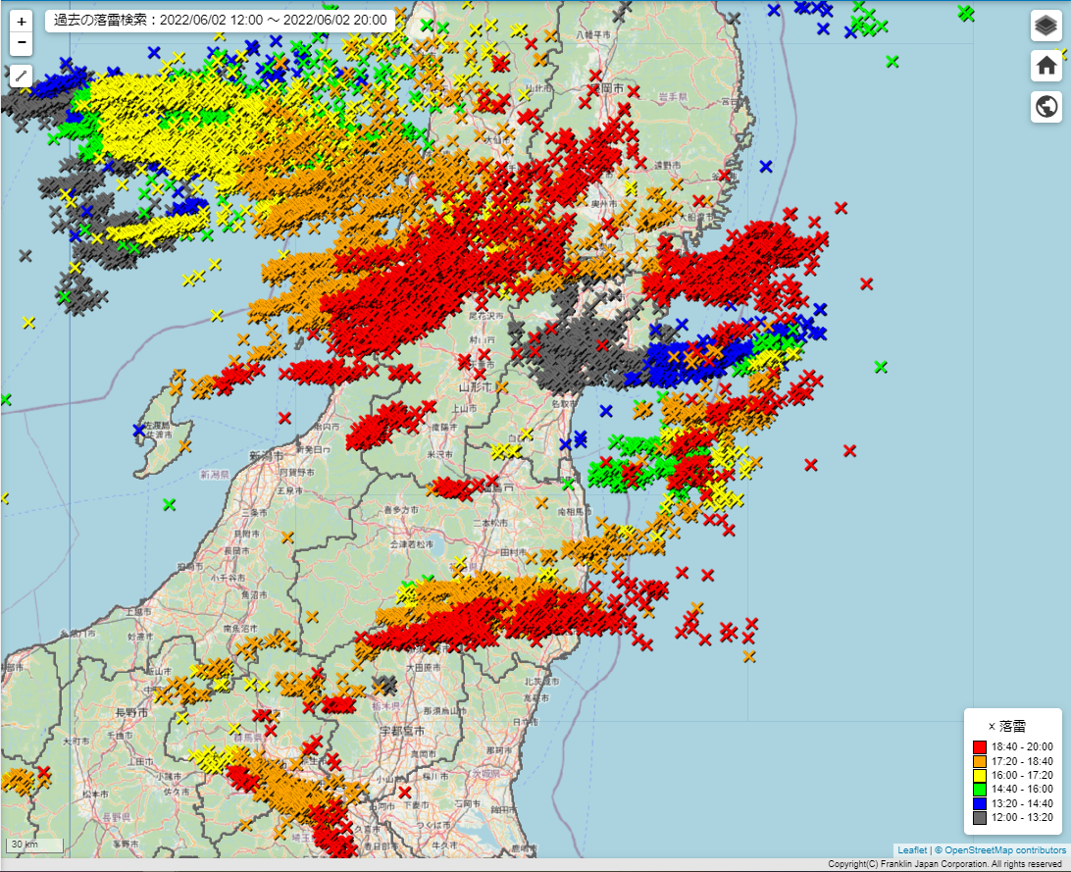The height and width of the screenshot is (872, 1071).
Task: Reset map with the home icon
Action: click(1046, 66)
